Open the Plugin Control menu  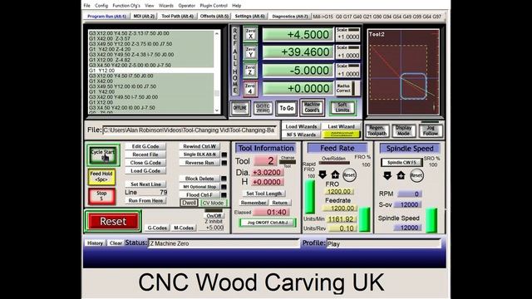point(214,6)
